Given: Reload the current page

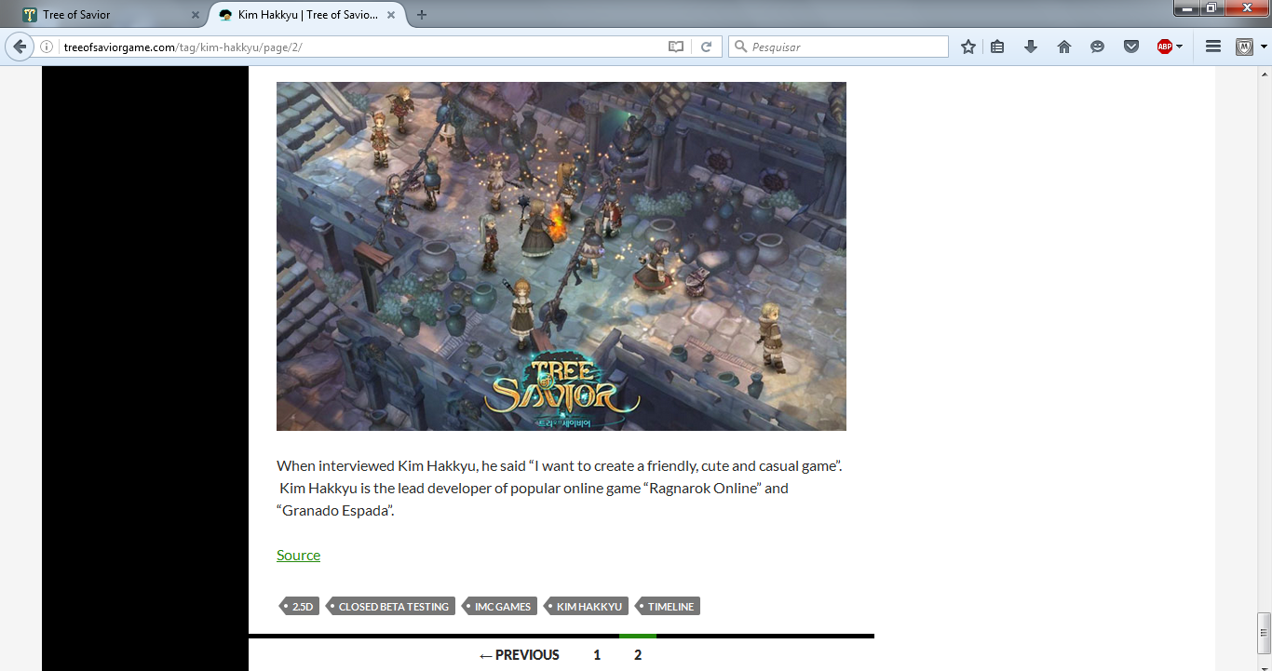Looking at the screenshot, I should (707, 47).
